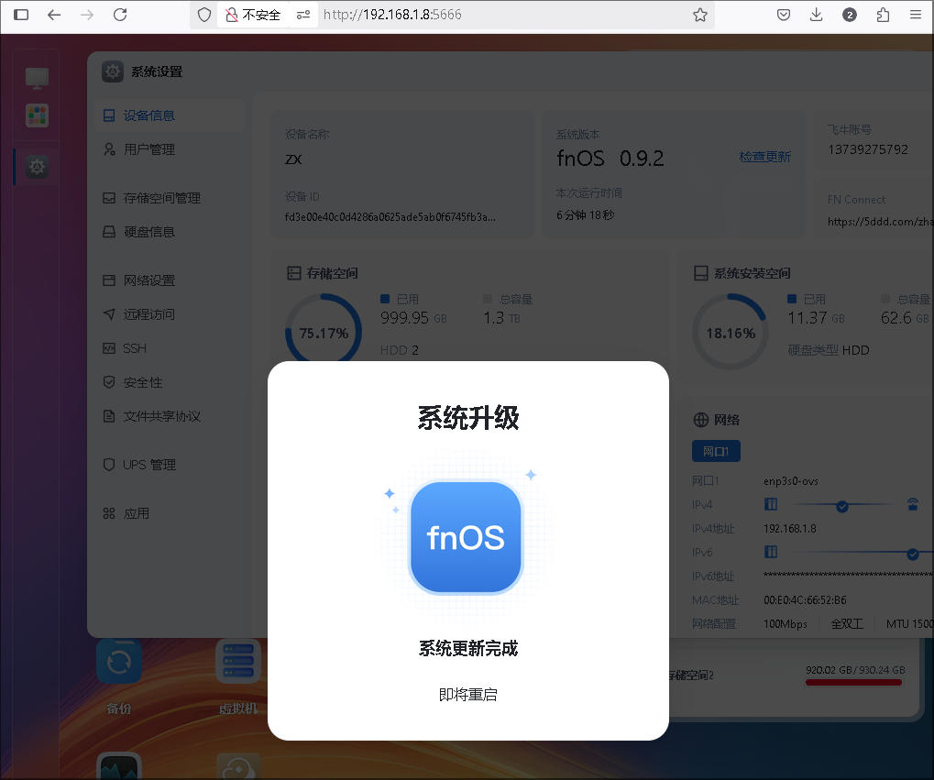
Task: Open the Pocket save icon
Action: pos(784,15)
